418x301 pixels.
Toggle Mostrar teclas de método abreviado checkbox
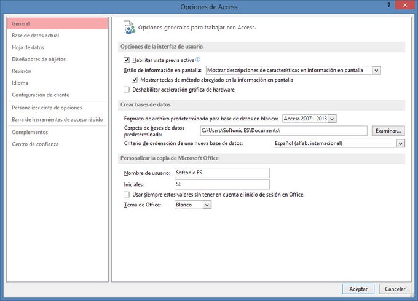pos(135,80)
